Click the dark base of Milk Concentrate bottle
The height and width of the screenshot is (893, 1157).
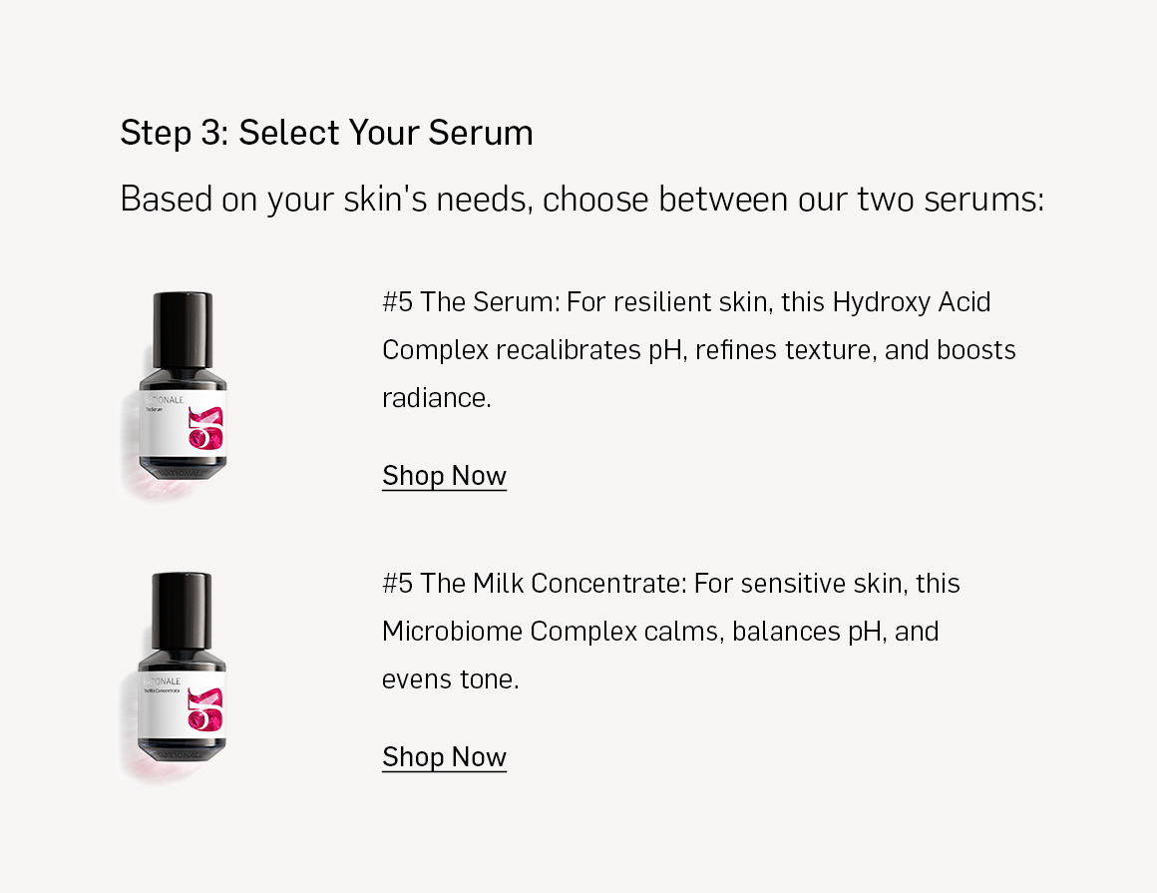[x=182, y=749]
